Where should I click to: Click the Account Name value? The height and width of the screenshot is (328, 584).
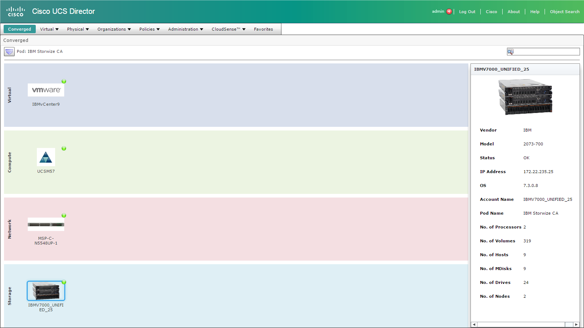[x=547, y=199]
